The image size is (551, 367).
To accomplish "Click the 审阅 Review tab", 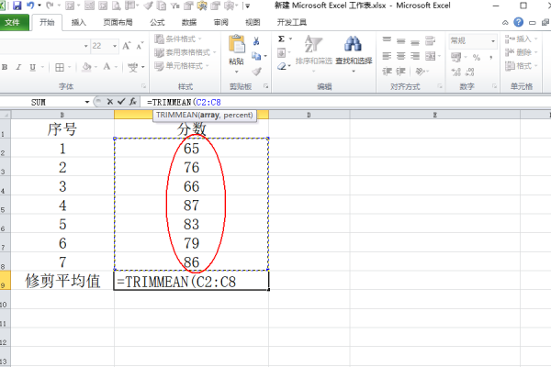I will tap(221, 22).
